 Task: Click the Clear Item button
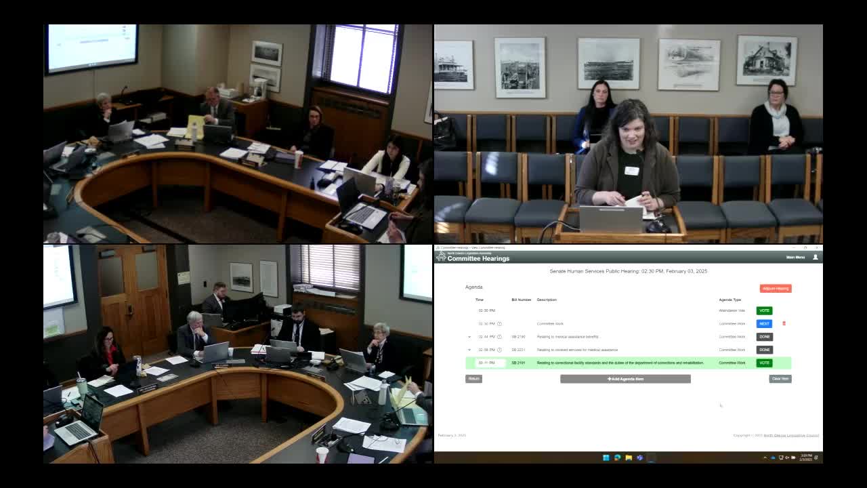[780, 379]
